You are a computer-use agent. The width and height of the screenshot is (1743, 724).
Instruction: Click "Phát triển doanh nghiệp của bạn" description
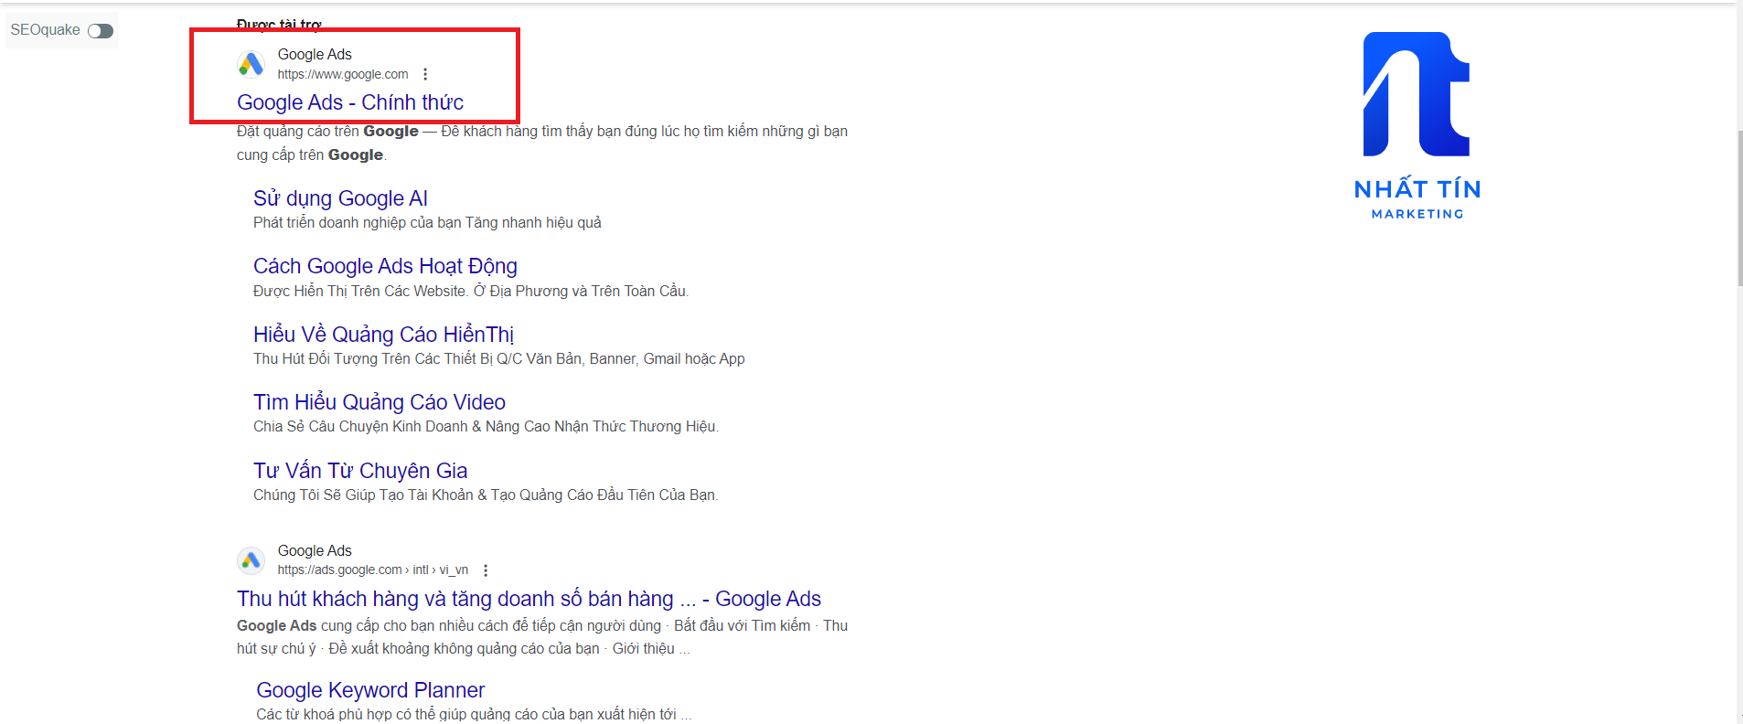click(427, 223)
